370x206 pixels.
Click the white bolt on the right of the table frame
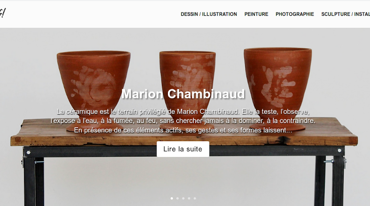[339, 150]
